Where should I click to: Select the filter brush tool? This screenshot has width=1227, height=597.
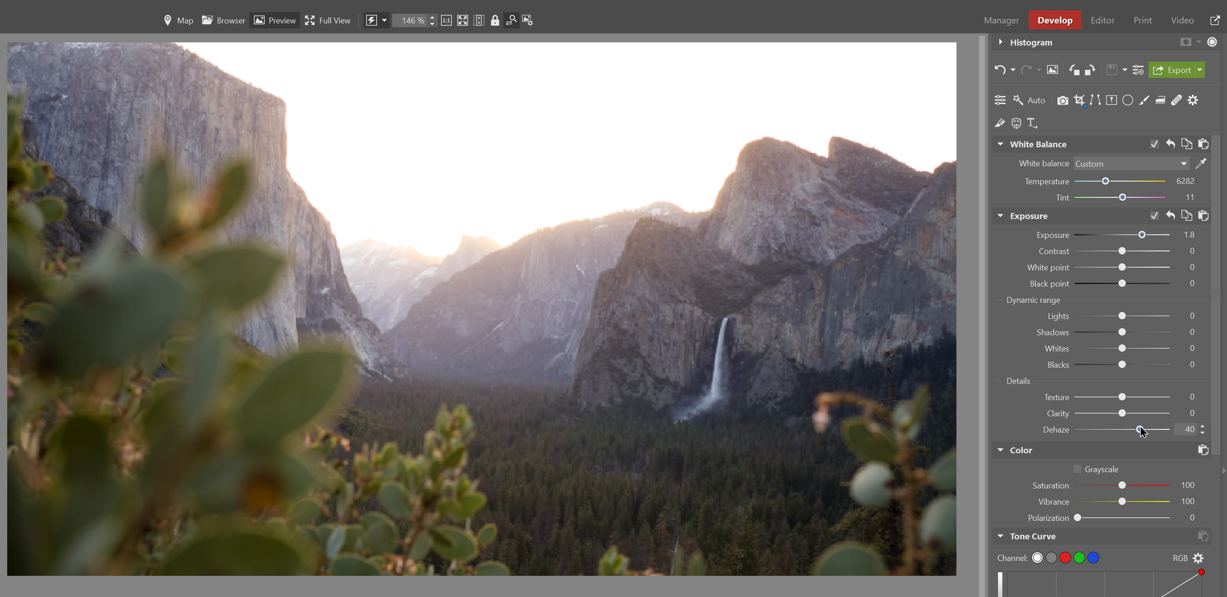pyautogui.click(x=1144, y=100)
